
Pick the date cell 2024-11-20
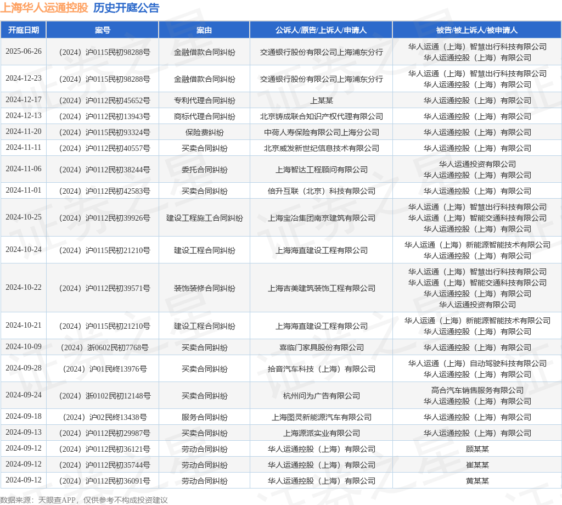click(24, 132)
